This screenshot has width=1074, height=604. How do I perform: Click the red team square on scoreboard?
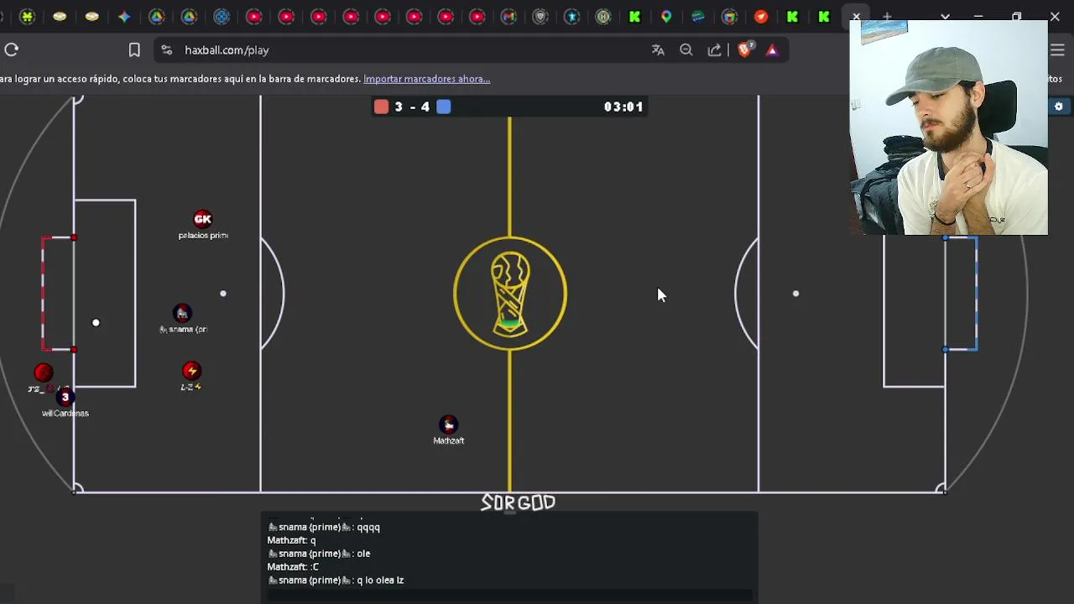click(x=382, y=107)
